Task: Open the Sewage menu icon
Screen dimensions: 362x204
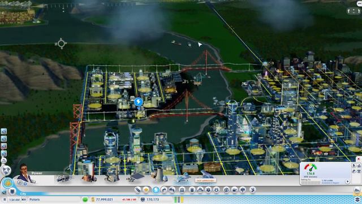Action: [x=172, y=190]
